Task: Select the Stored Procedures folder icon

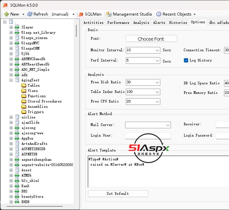Action: pos(24,101)
